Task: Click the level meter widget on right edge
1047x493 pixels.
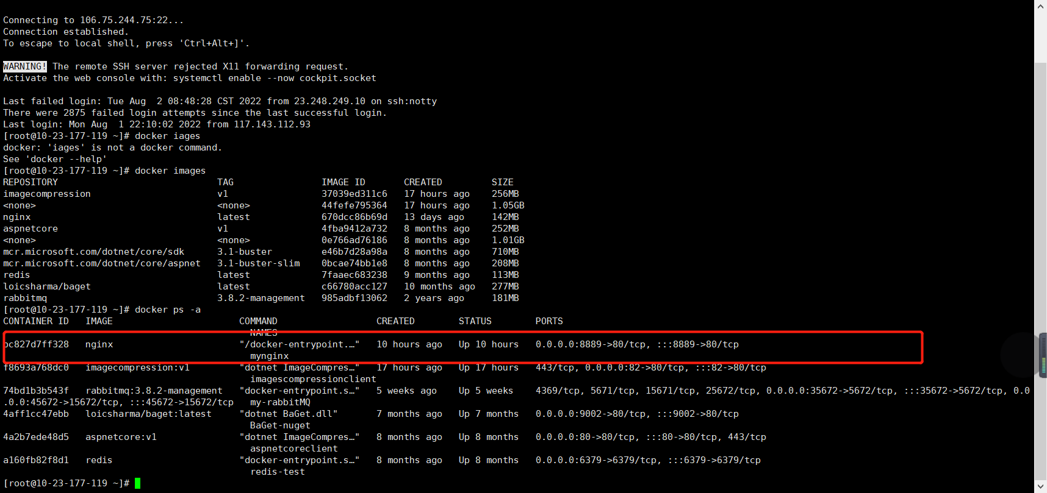Action: (x=1043, y=355)
